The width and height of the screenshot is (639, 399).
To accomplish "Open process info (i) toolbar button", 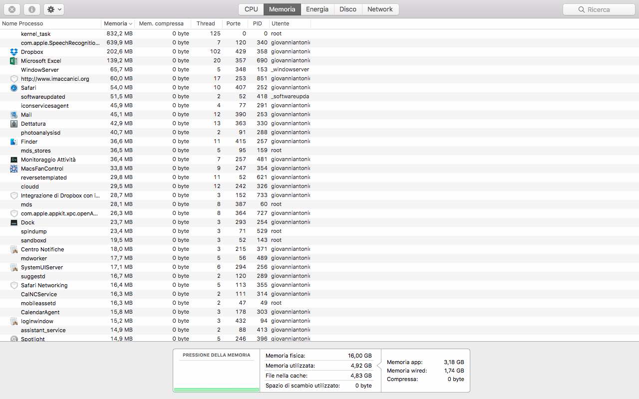I will (32, 9).
